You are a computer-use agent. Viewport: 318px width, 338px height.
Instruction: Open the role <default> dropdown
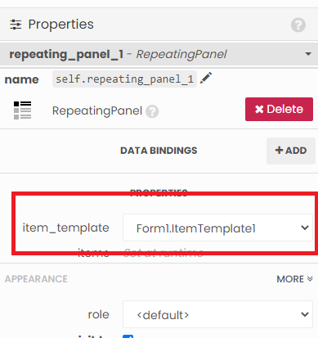[x=217, y=314]
